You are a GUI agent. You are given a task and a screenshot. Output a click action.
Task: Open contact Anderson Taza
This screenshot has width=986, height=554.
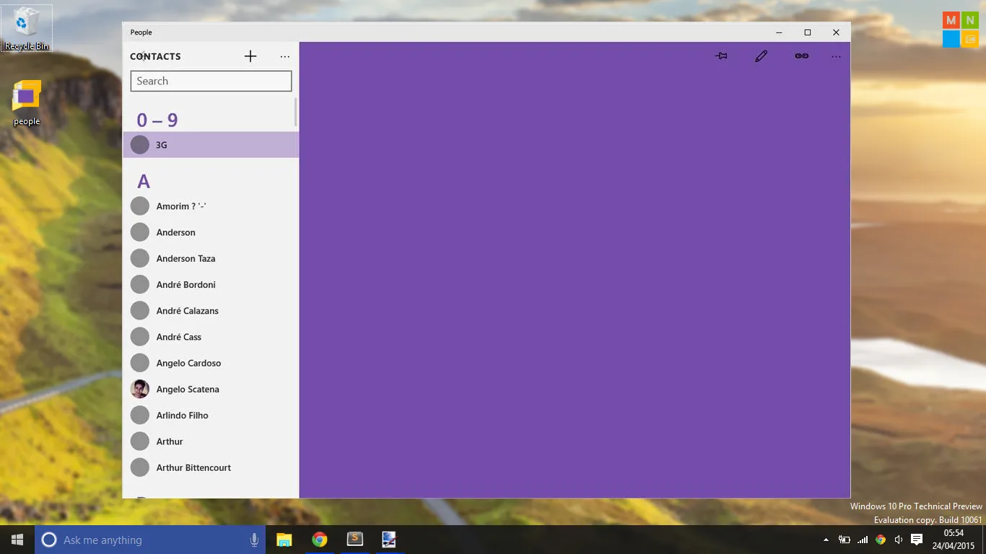211,258
